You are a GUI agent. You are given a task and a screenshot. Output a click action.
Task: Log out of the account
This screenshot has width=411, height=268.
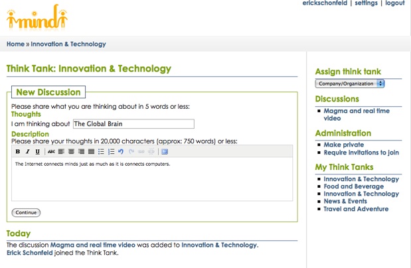(x=394, y=3)
